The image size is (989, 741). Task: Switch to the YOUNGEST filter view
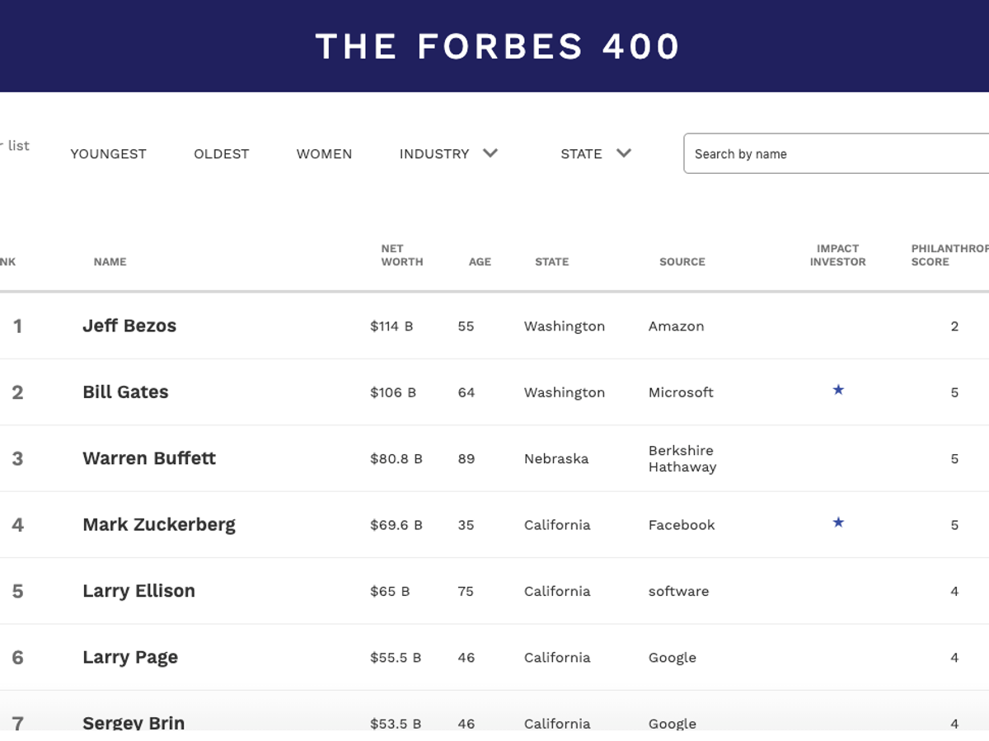108,153
